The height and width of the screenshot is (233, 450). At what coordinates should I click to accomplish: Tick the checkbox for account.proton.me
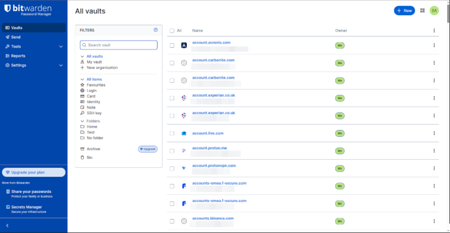click(172, 151)
